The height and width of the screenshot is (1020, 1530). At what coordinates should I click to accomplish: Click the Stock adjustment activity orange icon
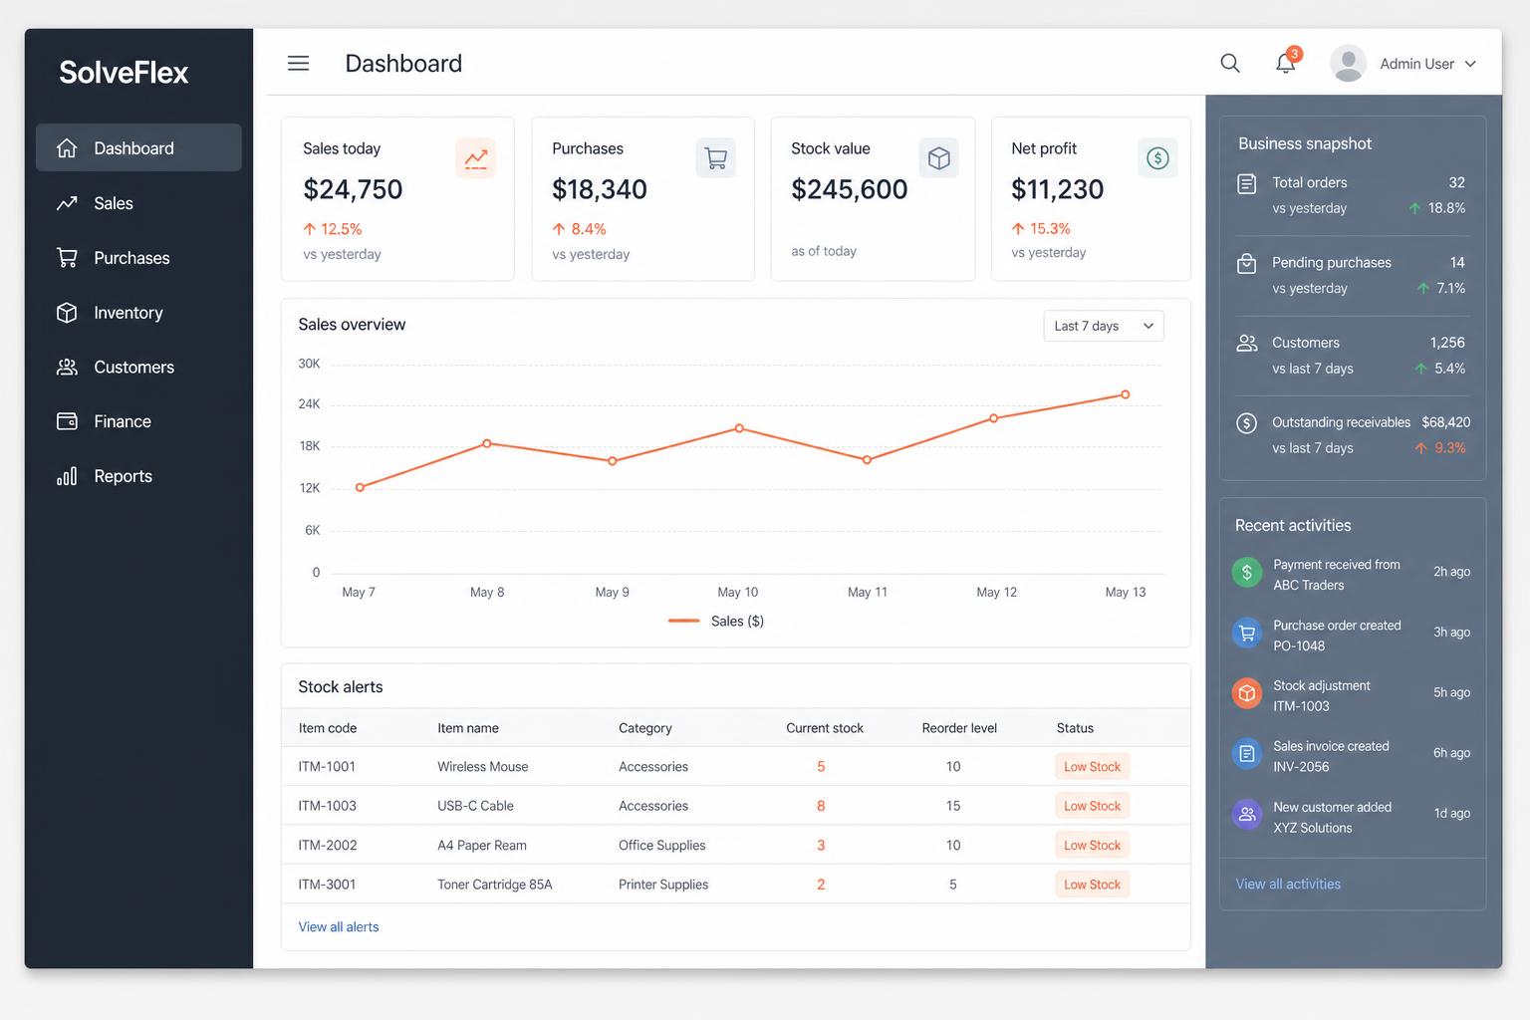(1247, 693)
